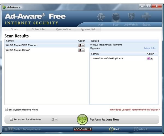
Task: Click the Action header in details panel
Action: click(x=150, y=54)
